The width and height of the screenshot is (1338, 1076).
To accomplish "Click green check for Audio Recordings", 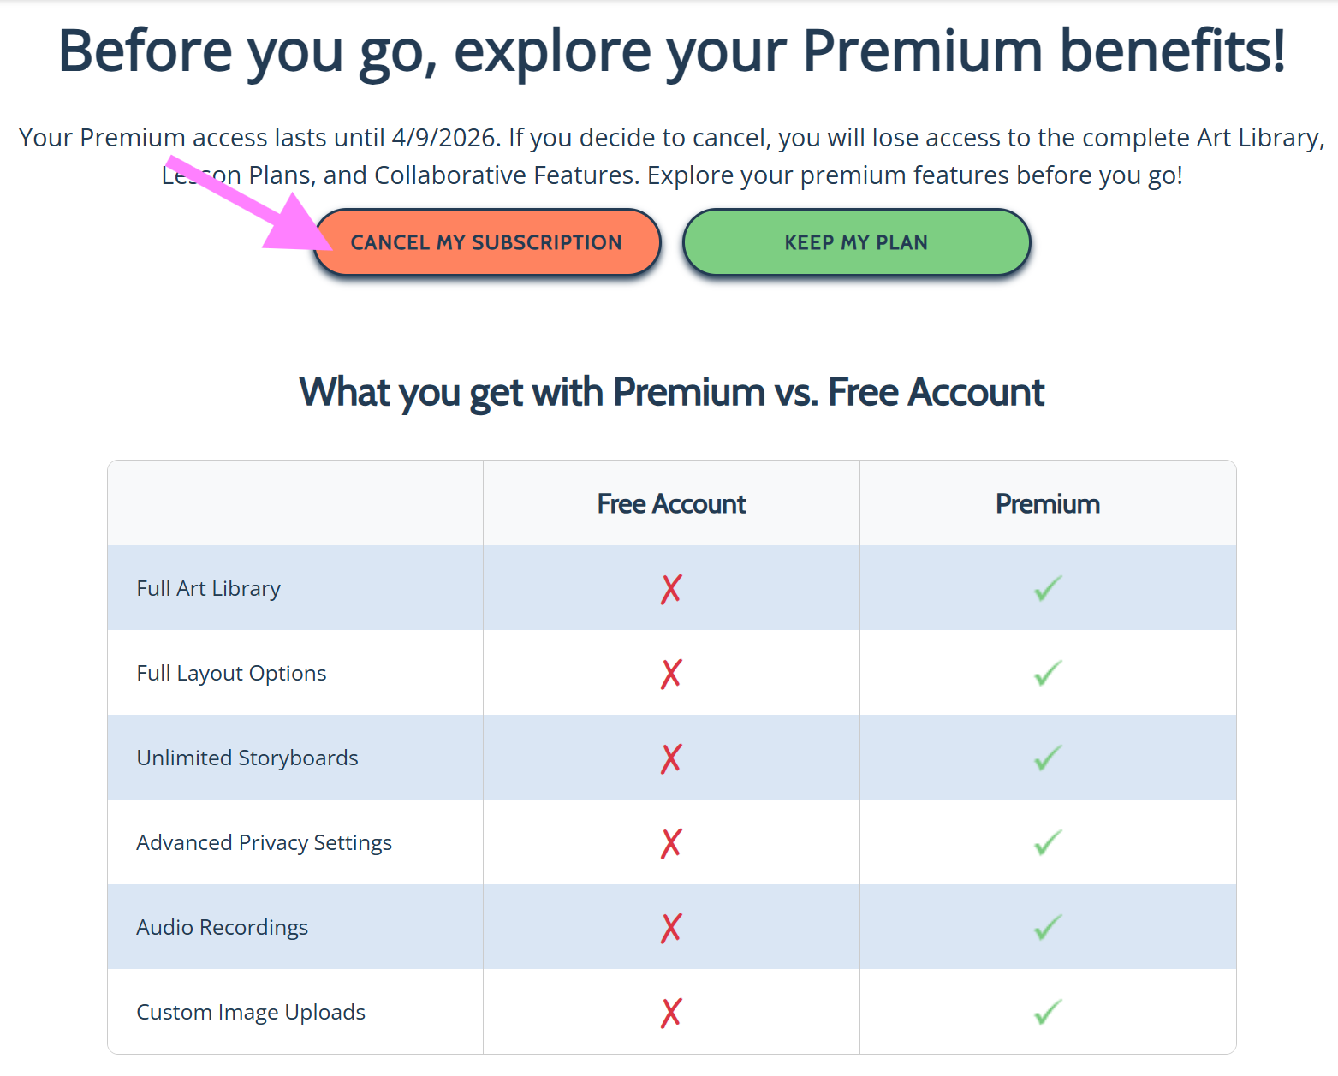I will coord(1048,927).
